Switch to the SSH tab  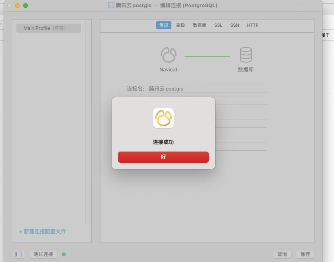click(234, 25)
